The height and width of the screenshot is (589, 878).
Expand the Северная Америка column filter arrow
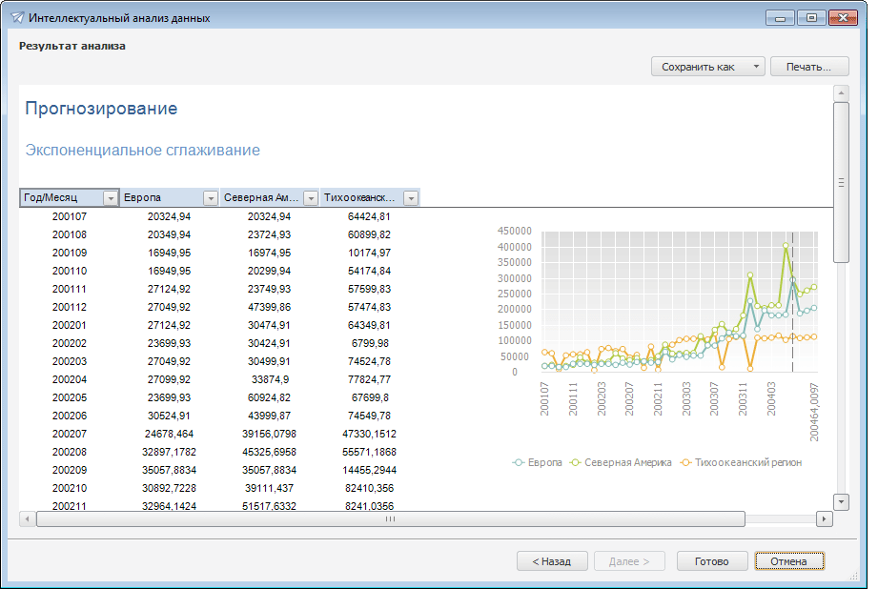[311, 198]
